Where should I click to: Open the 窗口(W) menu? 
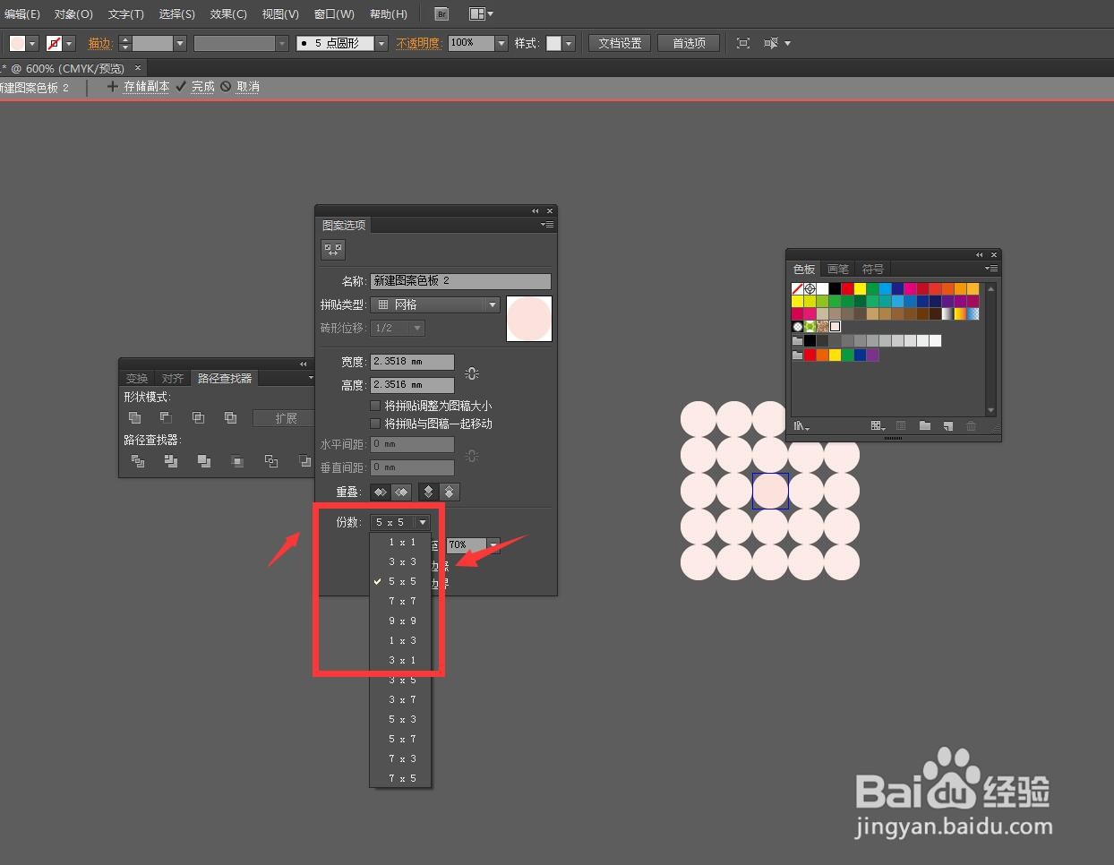pyautogui.click(x=334, y=13)
